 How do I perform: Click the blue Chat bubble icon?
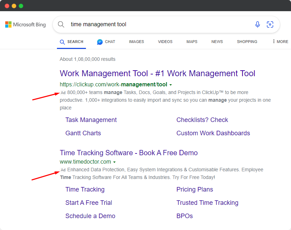tap(100, 42)
